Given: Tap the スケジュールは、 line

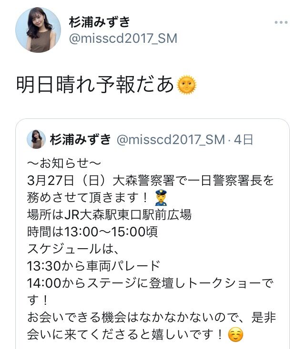Looking at the screenshot, I should coord(73,249).
